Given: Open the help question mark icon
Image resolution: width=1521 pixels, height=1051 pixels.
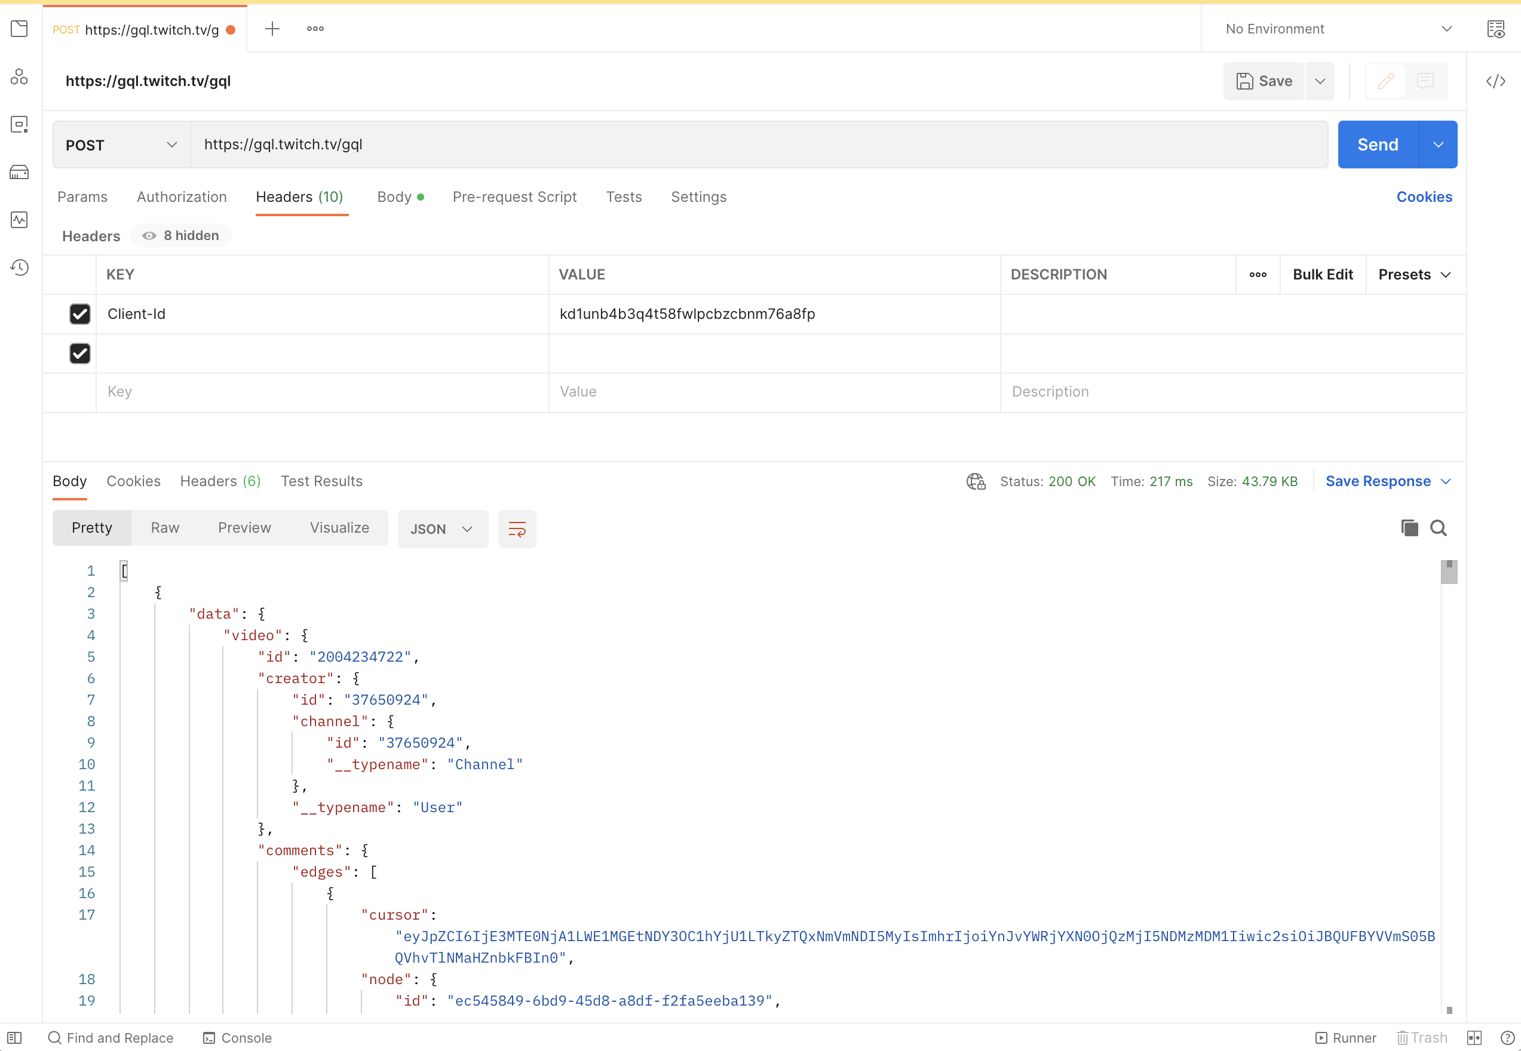Looking at the screenshot, I should 1507,1038.
